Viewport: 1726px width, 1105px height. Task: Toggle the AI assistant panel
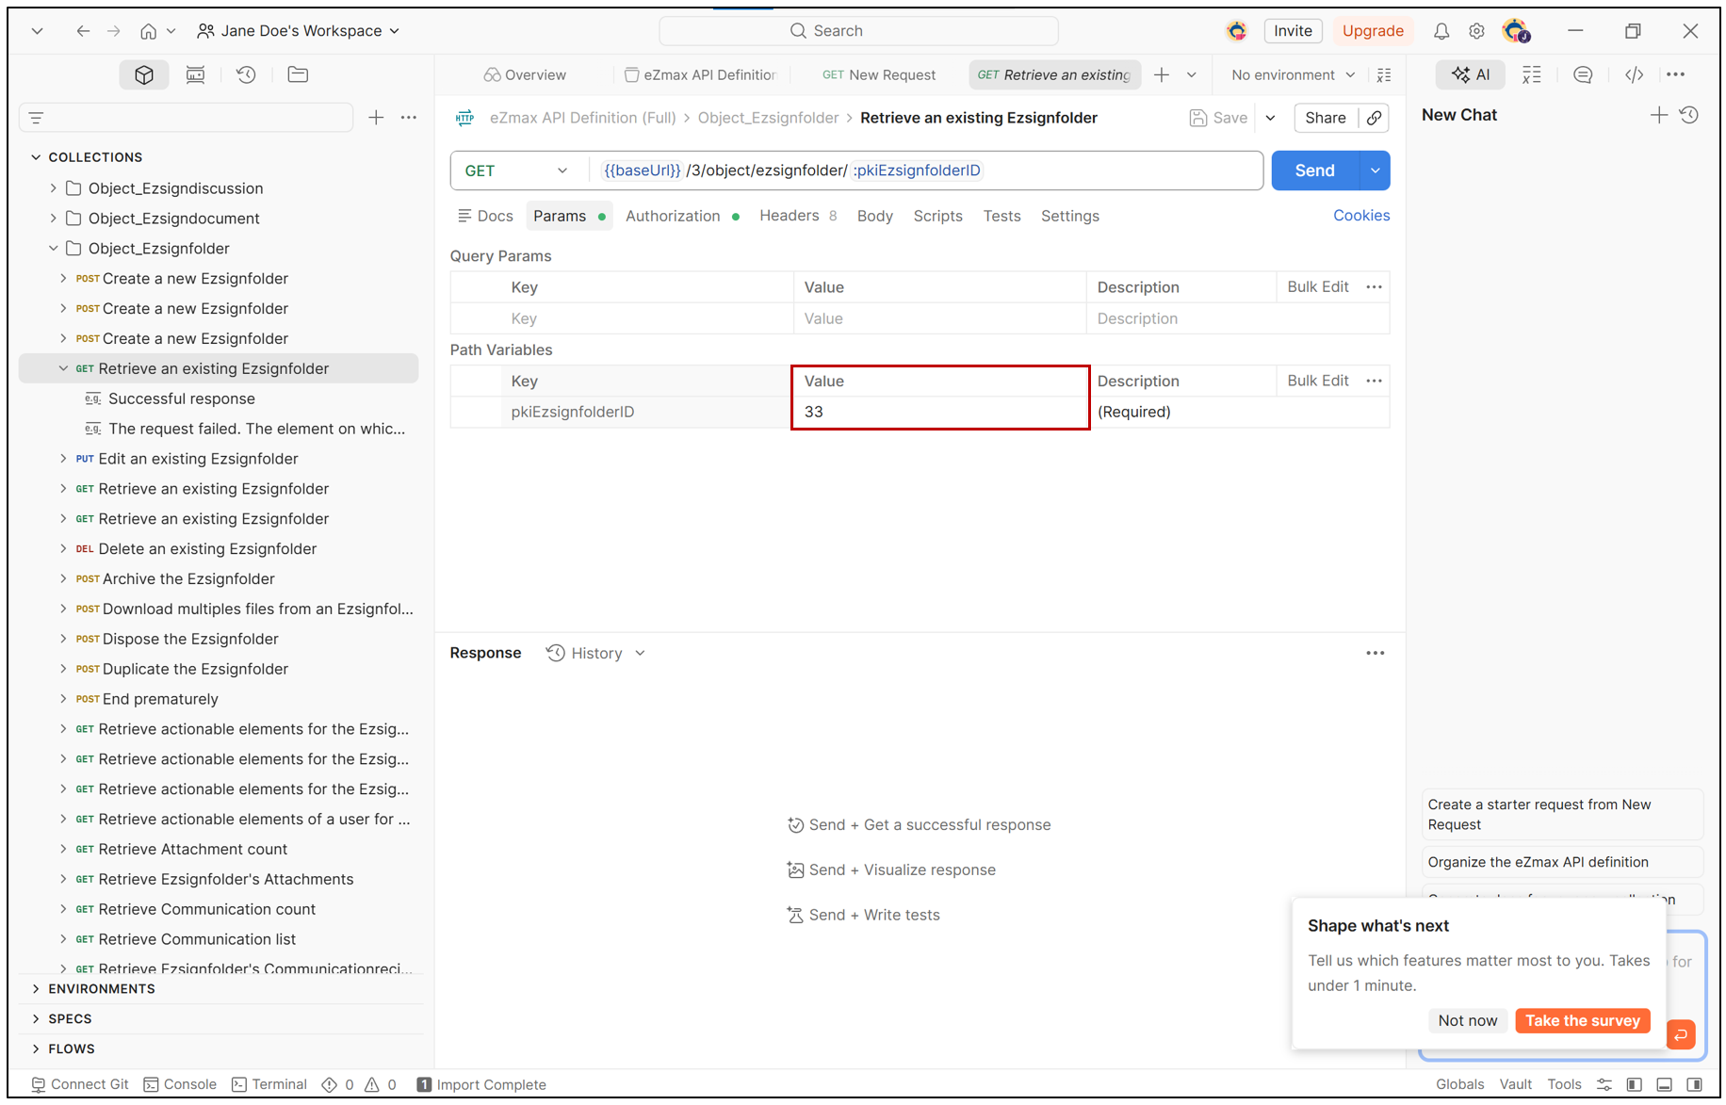pos(1471,75)
